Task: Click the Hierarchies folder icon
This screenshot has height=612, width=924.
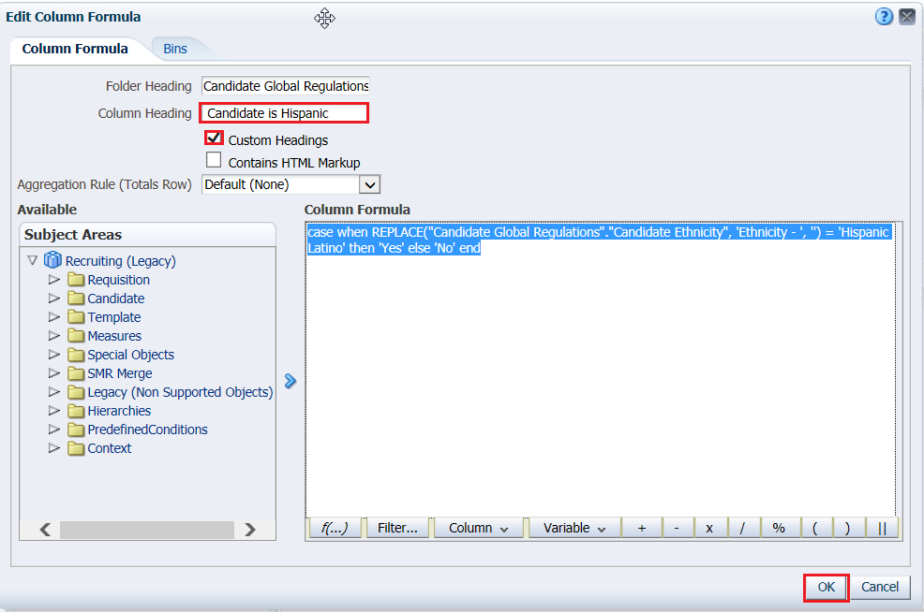Action: 75,410
